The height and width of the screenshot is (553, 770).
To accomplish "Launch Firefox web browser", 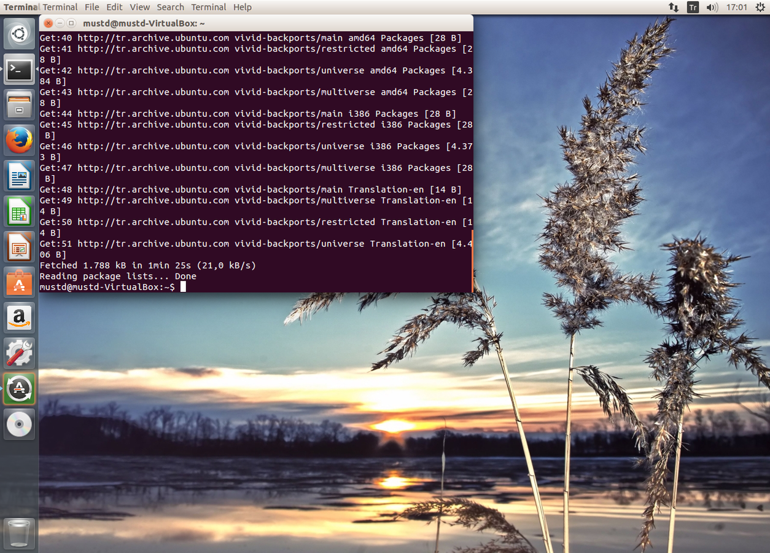I will (x=19, y=141).
